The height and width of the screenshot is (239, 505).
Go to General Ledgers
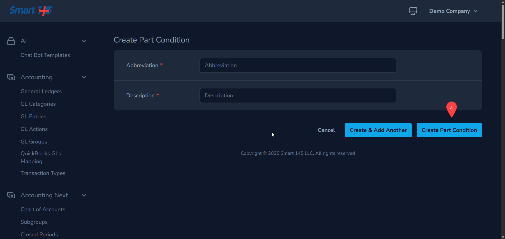click(41, 91)
